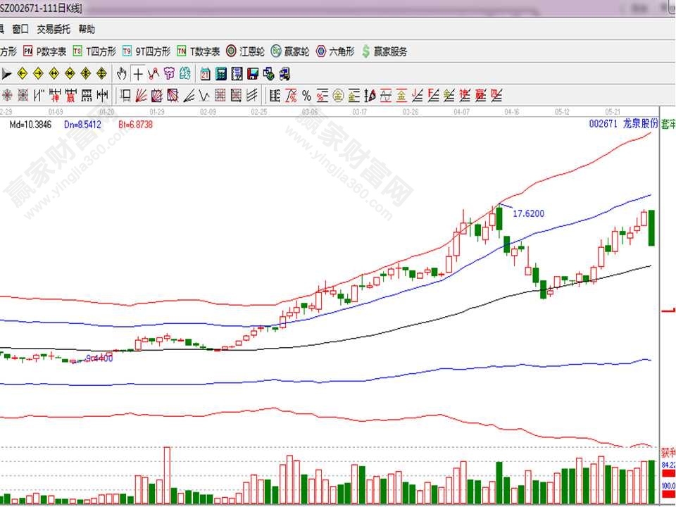
Task: Open the 江恩轮 tool
Action: pyautogui.click(x=245, y=51)
